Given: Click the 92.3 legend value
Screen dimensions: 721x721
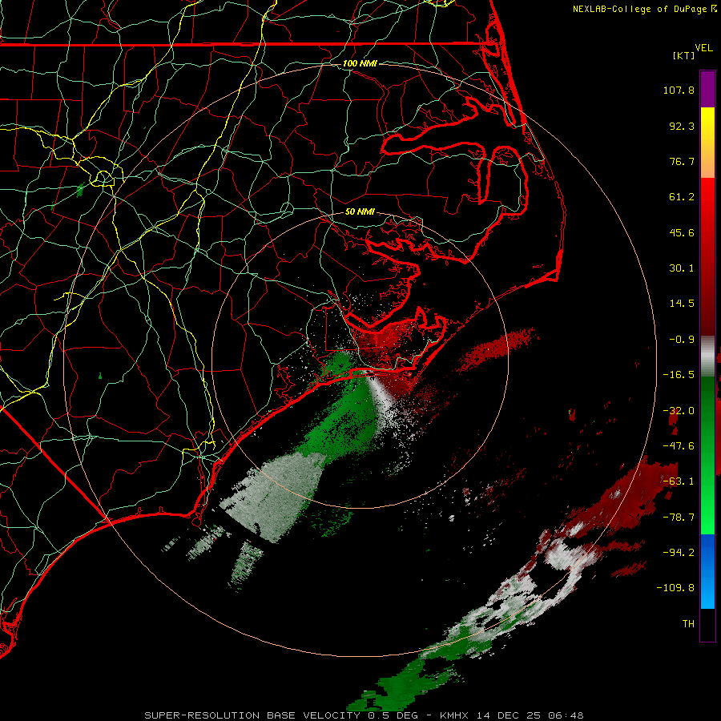Looking at the screenshot, I should point(682,126).
